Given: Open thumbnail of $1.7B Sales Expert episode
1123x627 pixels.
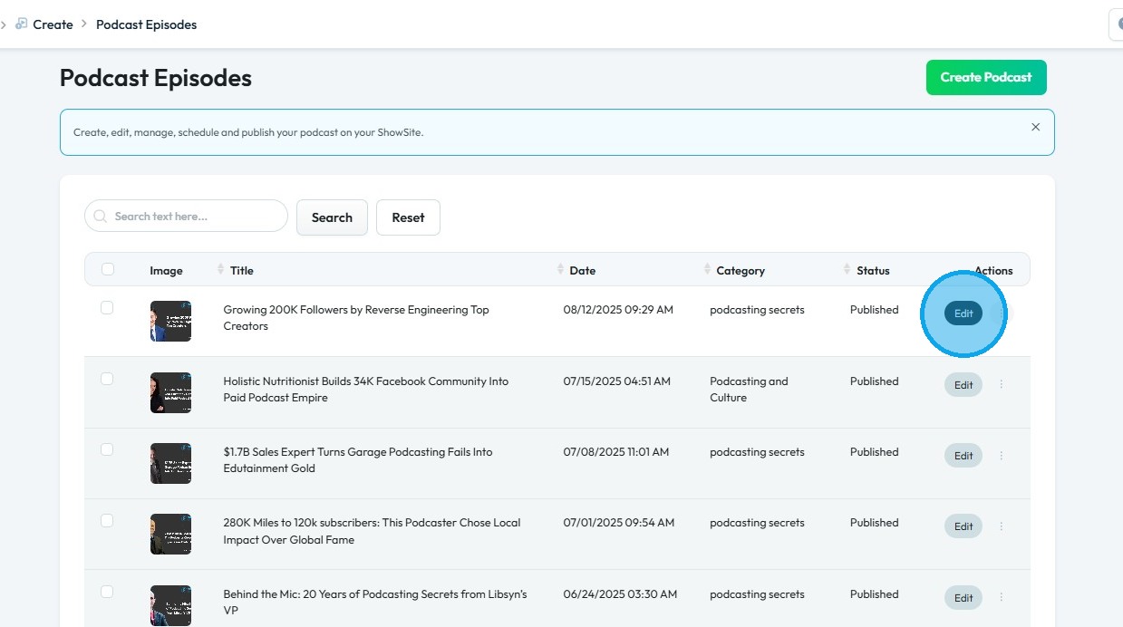Looking at the screenshot, I should [170, 463].
